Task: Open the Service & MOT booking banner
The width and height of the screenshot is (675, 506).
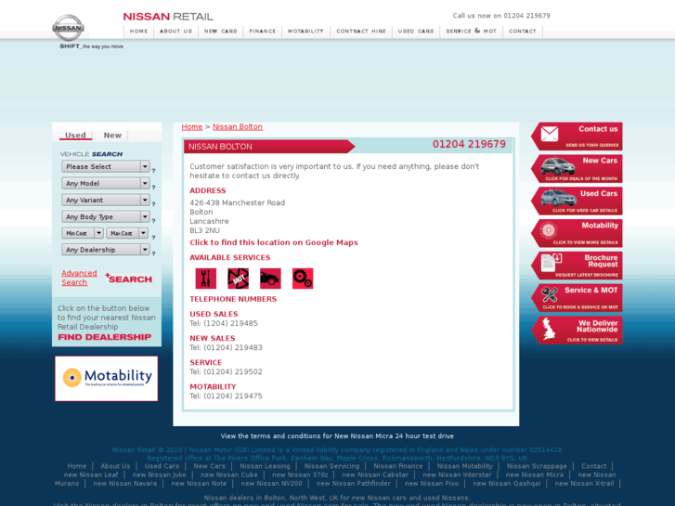Action: [577, 298]
